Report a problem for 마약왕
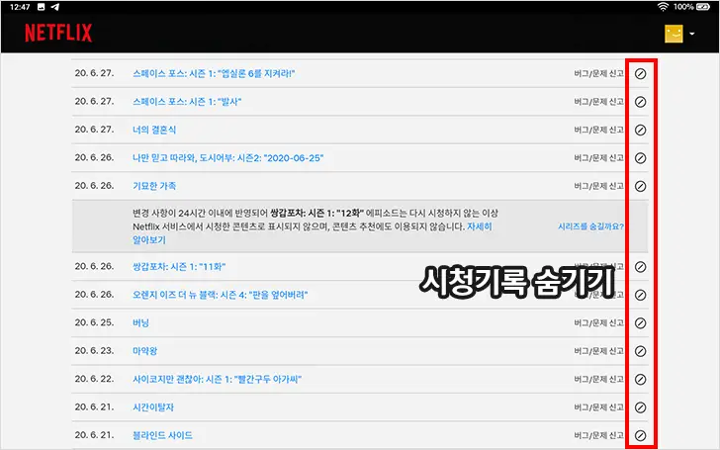Viewport: 720px width, 450px height. (x=598, y=351)
